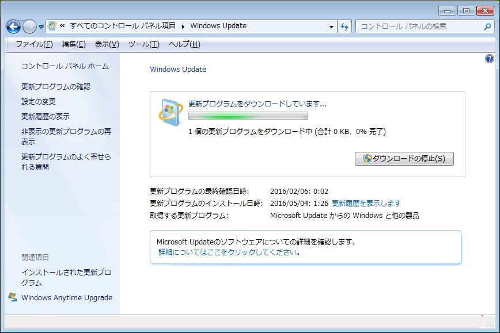
Task: Open 更新履歴の表示 in sidebar
Action: [x=46, y=117]
